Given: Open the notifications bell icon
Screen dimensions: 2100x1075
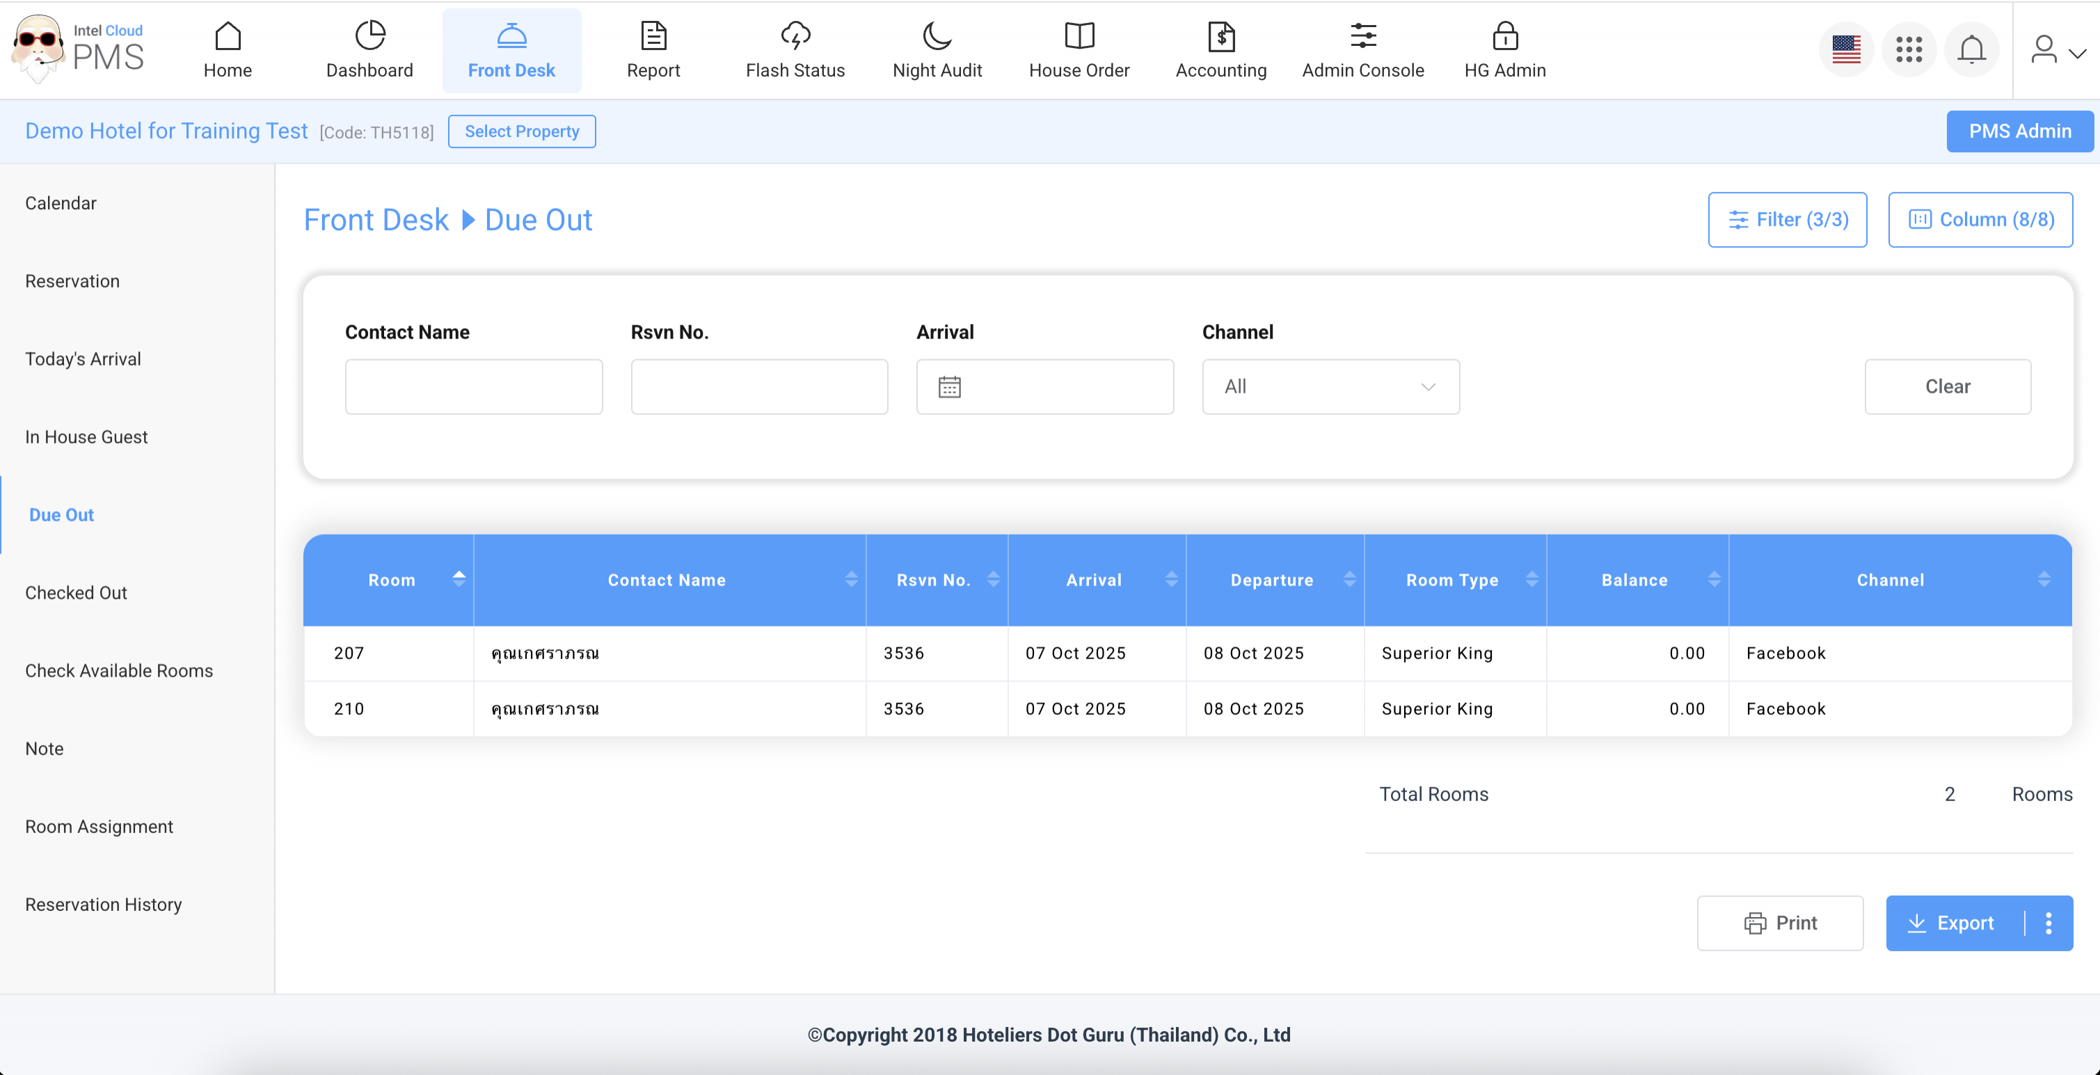Looking at the screenshot, I should click(1971, 49).
